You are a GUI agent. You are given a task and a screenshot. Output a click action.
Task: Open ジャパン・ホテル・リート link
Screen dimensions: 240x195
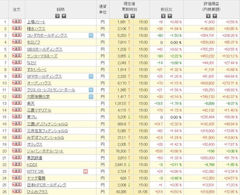45,151
